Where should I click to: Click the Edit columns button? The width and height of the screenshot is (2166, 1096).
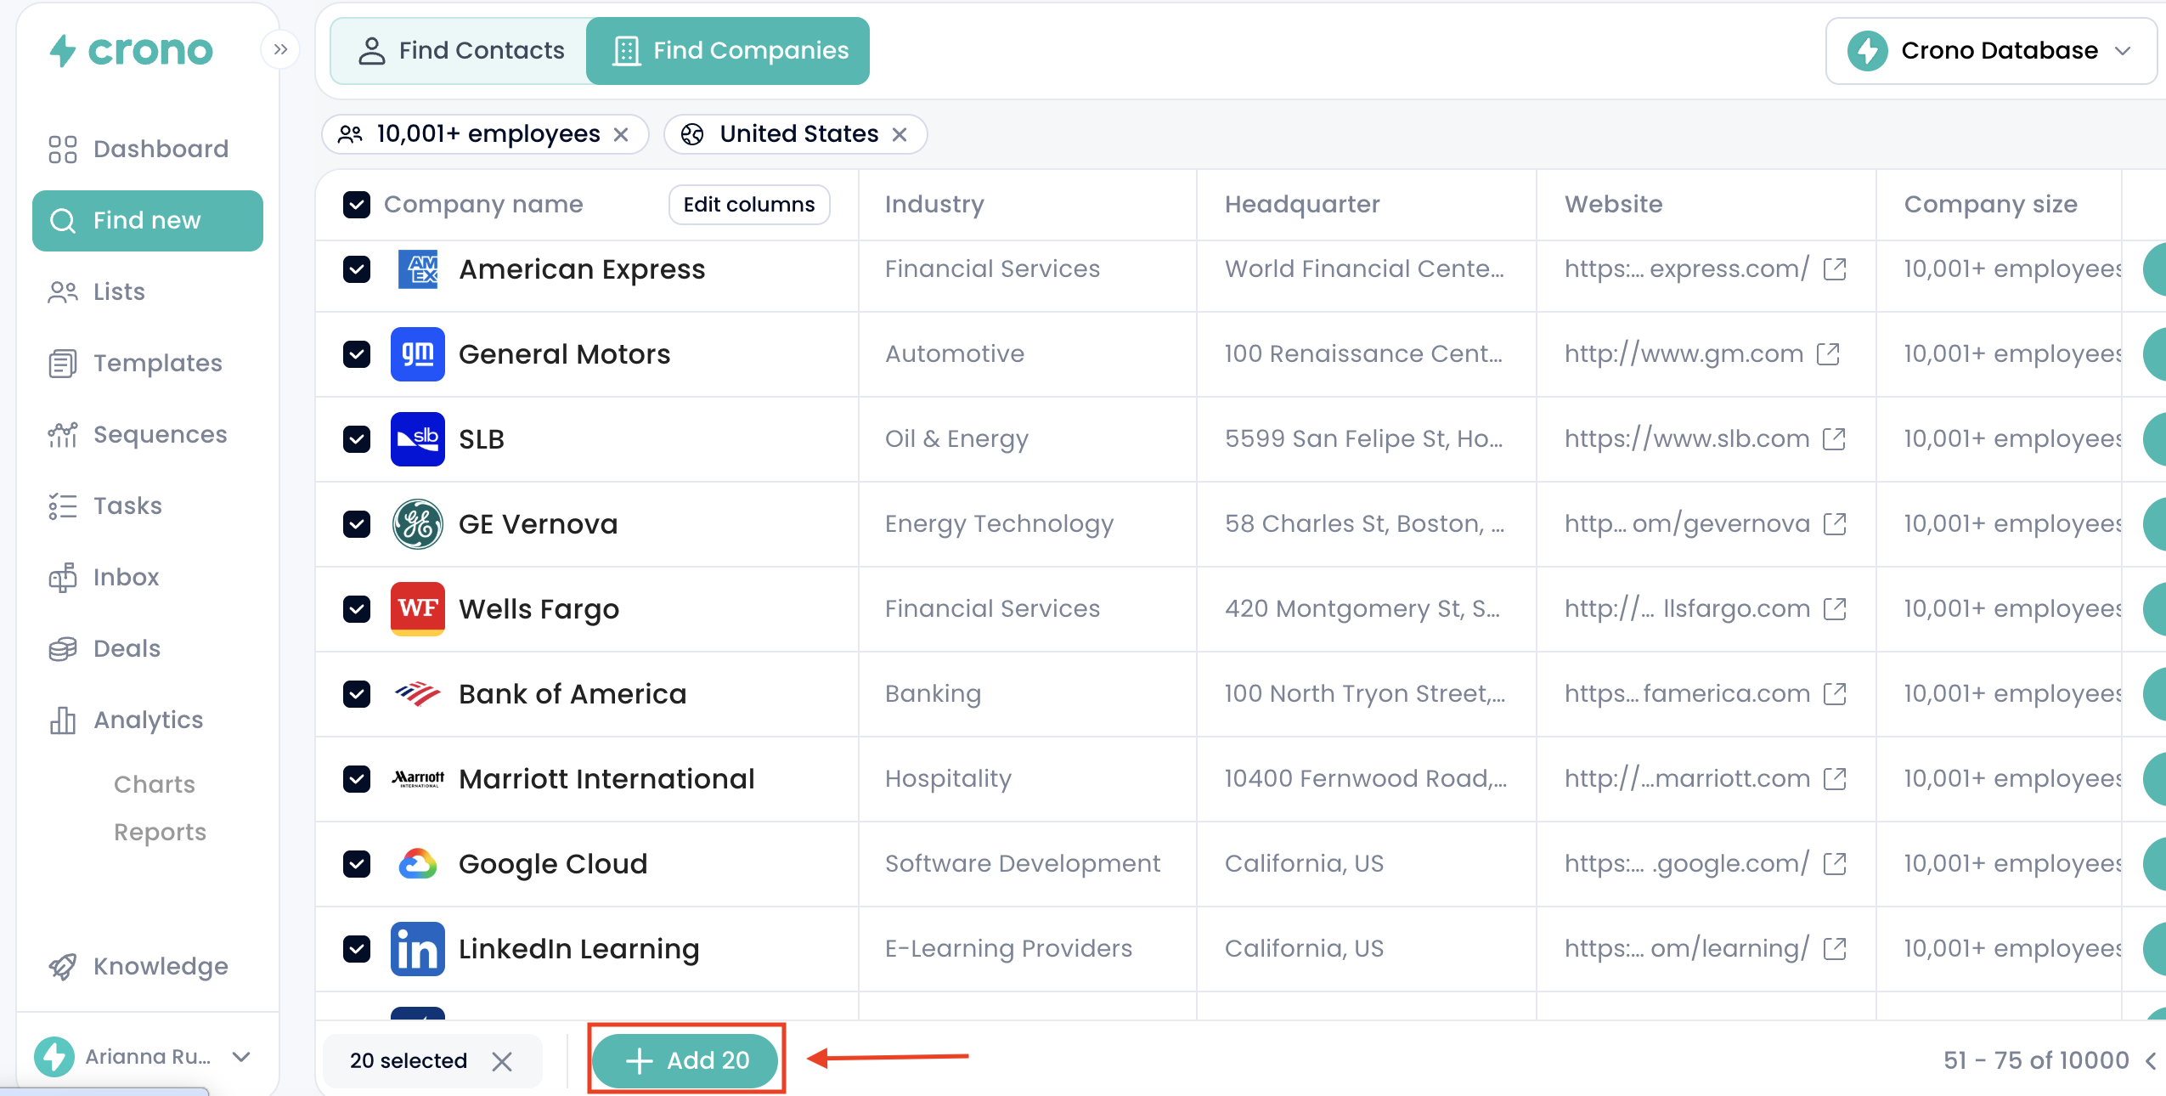[x=749, y=205]
